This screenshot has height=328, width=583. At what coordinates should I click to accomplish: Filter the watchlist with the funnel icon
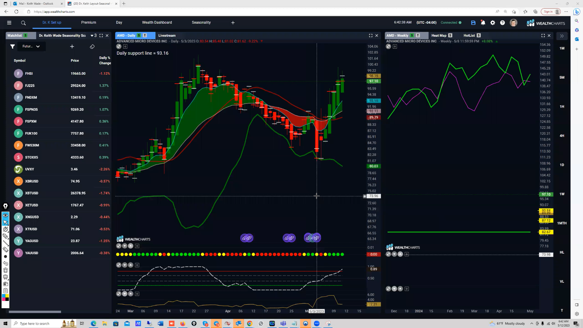12,46
